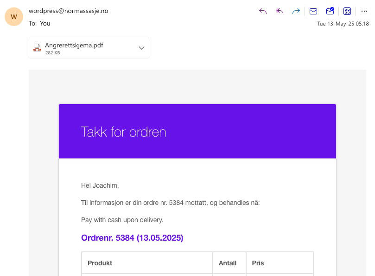
Task: Open the Ordrenr. 5384 (13.05.2025) link
Action: [132, 238]
